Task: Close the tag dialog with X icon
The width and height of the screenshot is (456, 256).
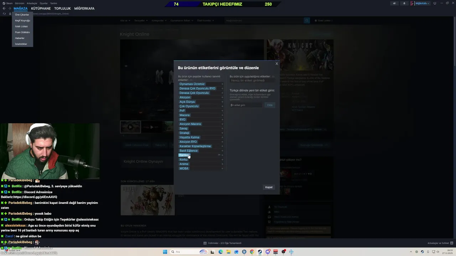Action: click(276, 64)
